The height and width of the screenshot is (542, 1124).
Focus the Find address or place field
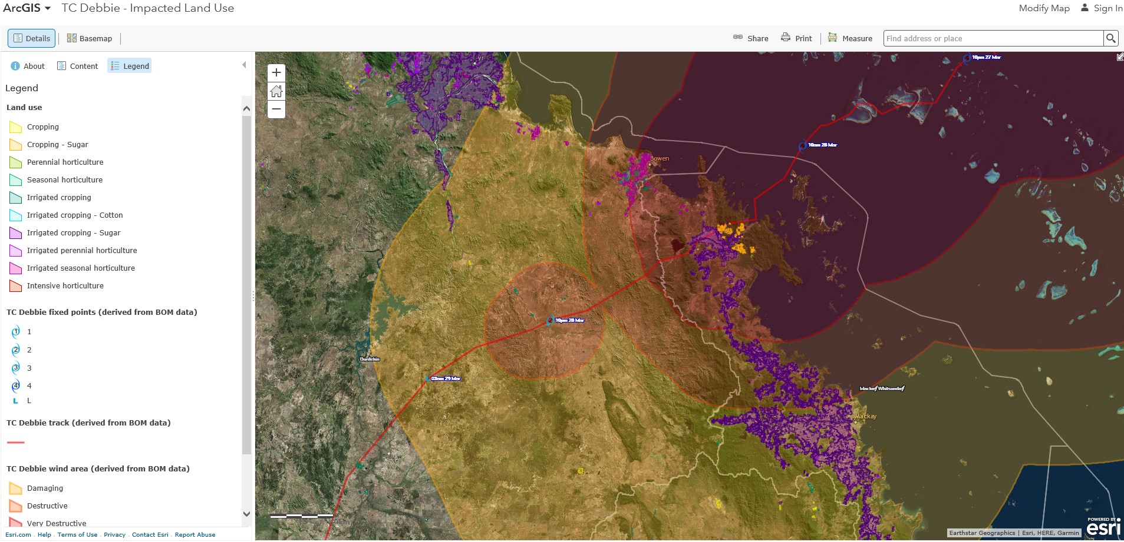[x=993, y=38]
